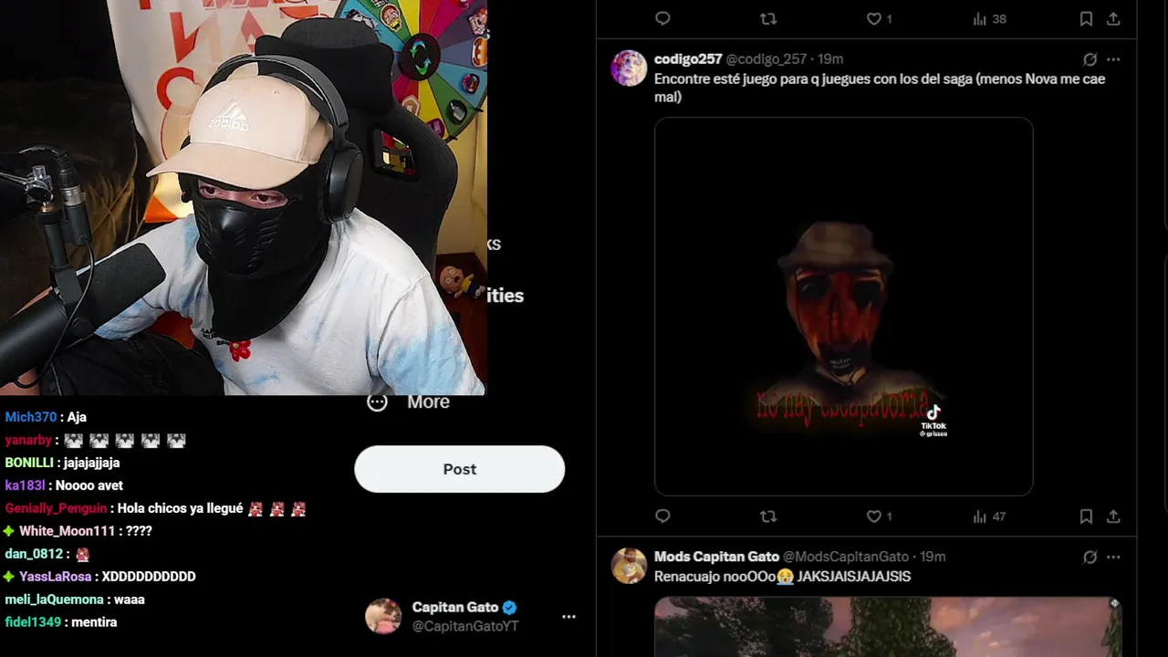Open Grok icon on codigo257's post

[1090, 59]
